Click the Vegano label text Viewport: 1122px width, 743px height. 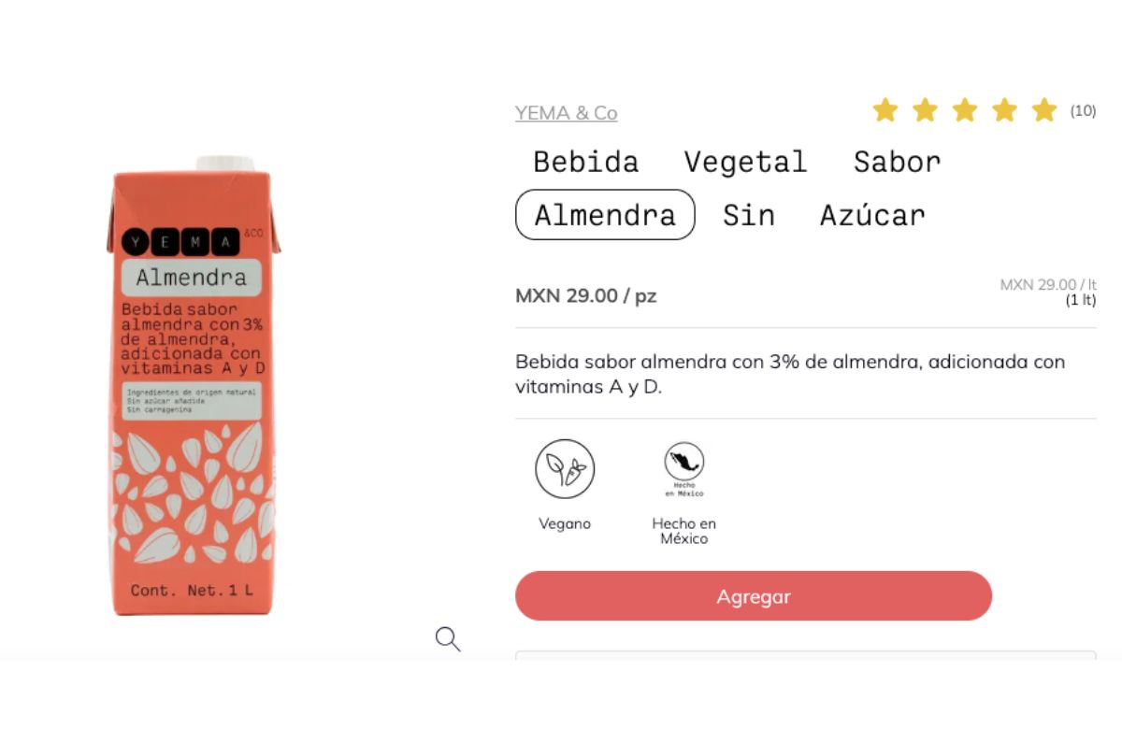click(565, 524)
